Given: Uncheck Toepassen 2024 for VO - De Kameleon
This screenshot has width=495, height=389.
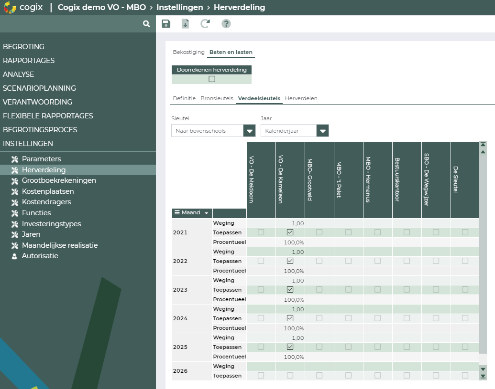Looking at the screenshot, I should tap(290, 318).
